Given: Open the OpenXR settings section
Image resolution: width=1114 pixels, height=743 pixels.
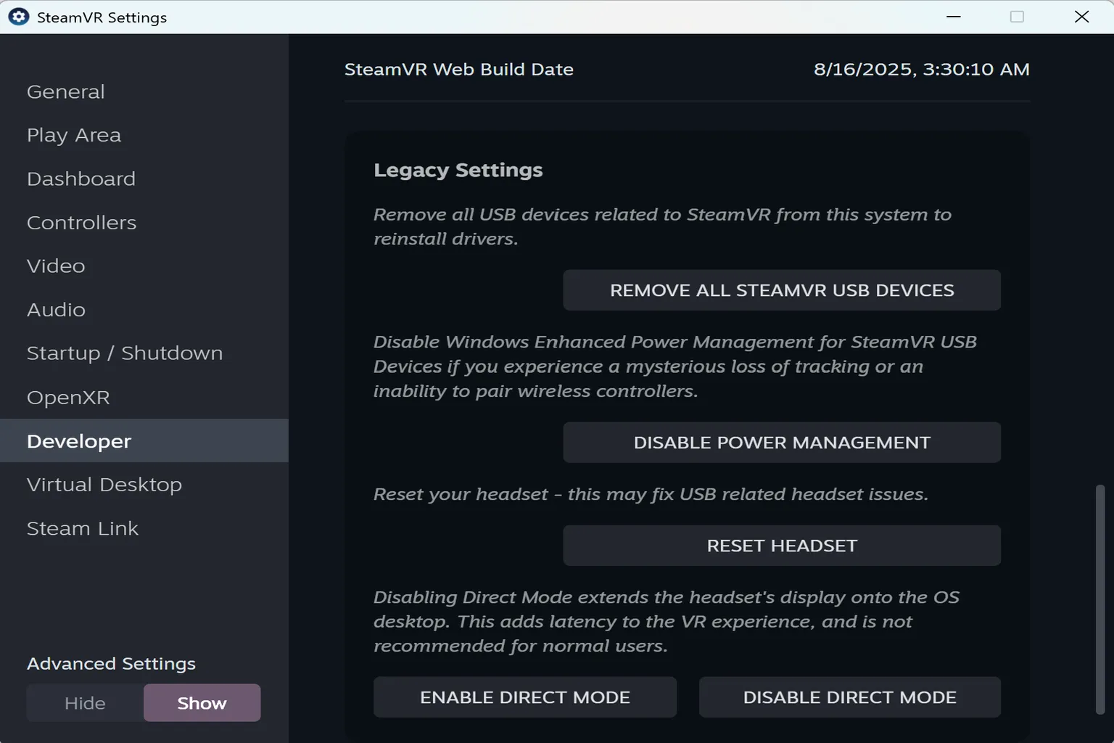Looking at the screenshot, I should (x=68, y=398).
